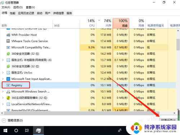
Task: Click the 360安全浏览器 icon with 14.2 MB
Action: click(x=8, y=54)
